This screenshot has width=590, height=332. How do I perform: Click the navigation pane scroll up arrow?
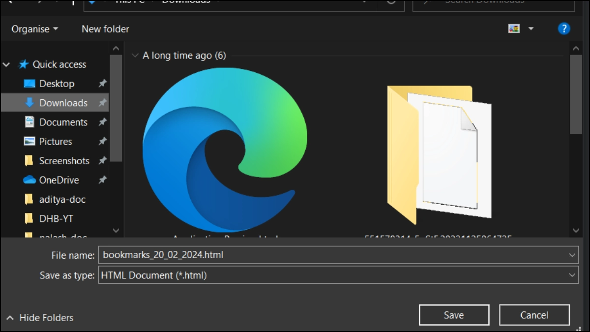pyautogui.click(x=116, y=48)
